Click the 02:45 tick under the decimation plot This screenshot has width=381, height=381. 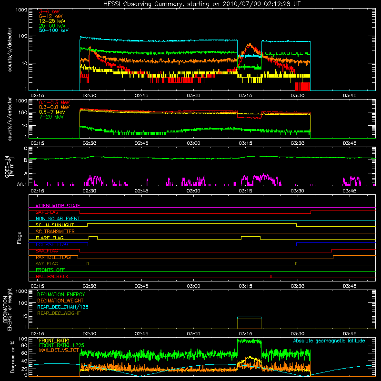pyautogui.click(x=141, y=334)
